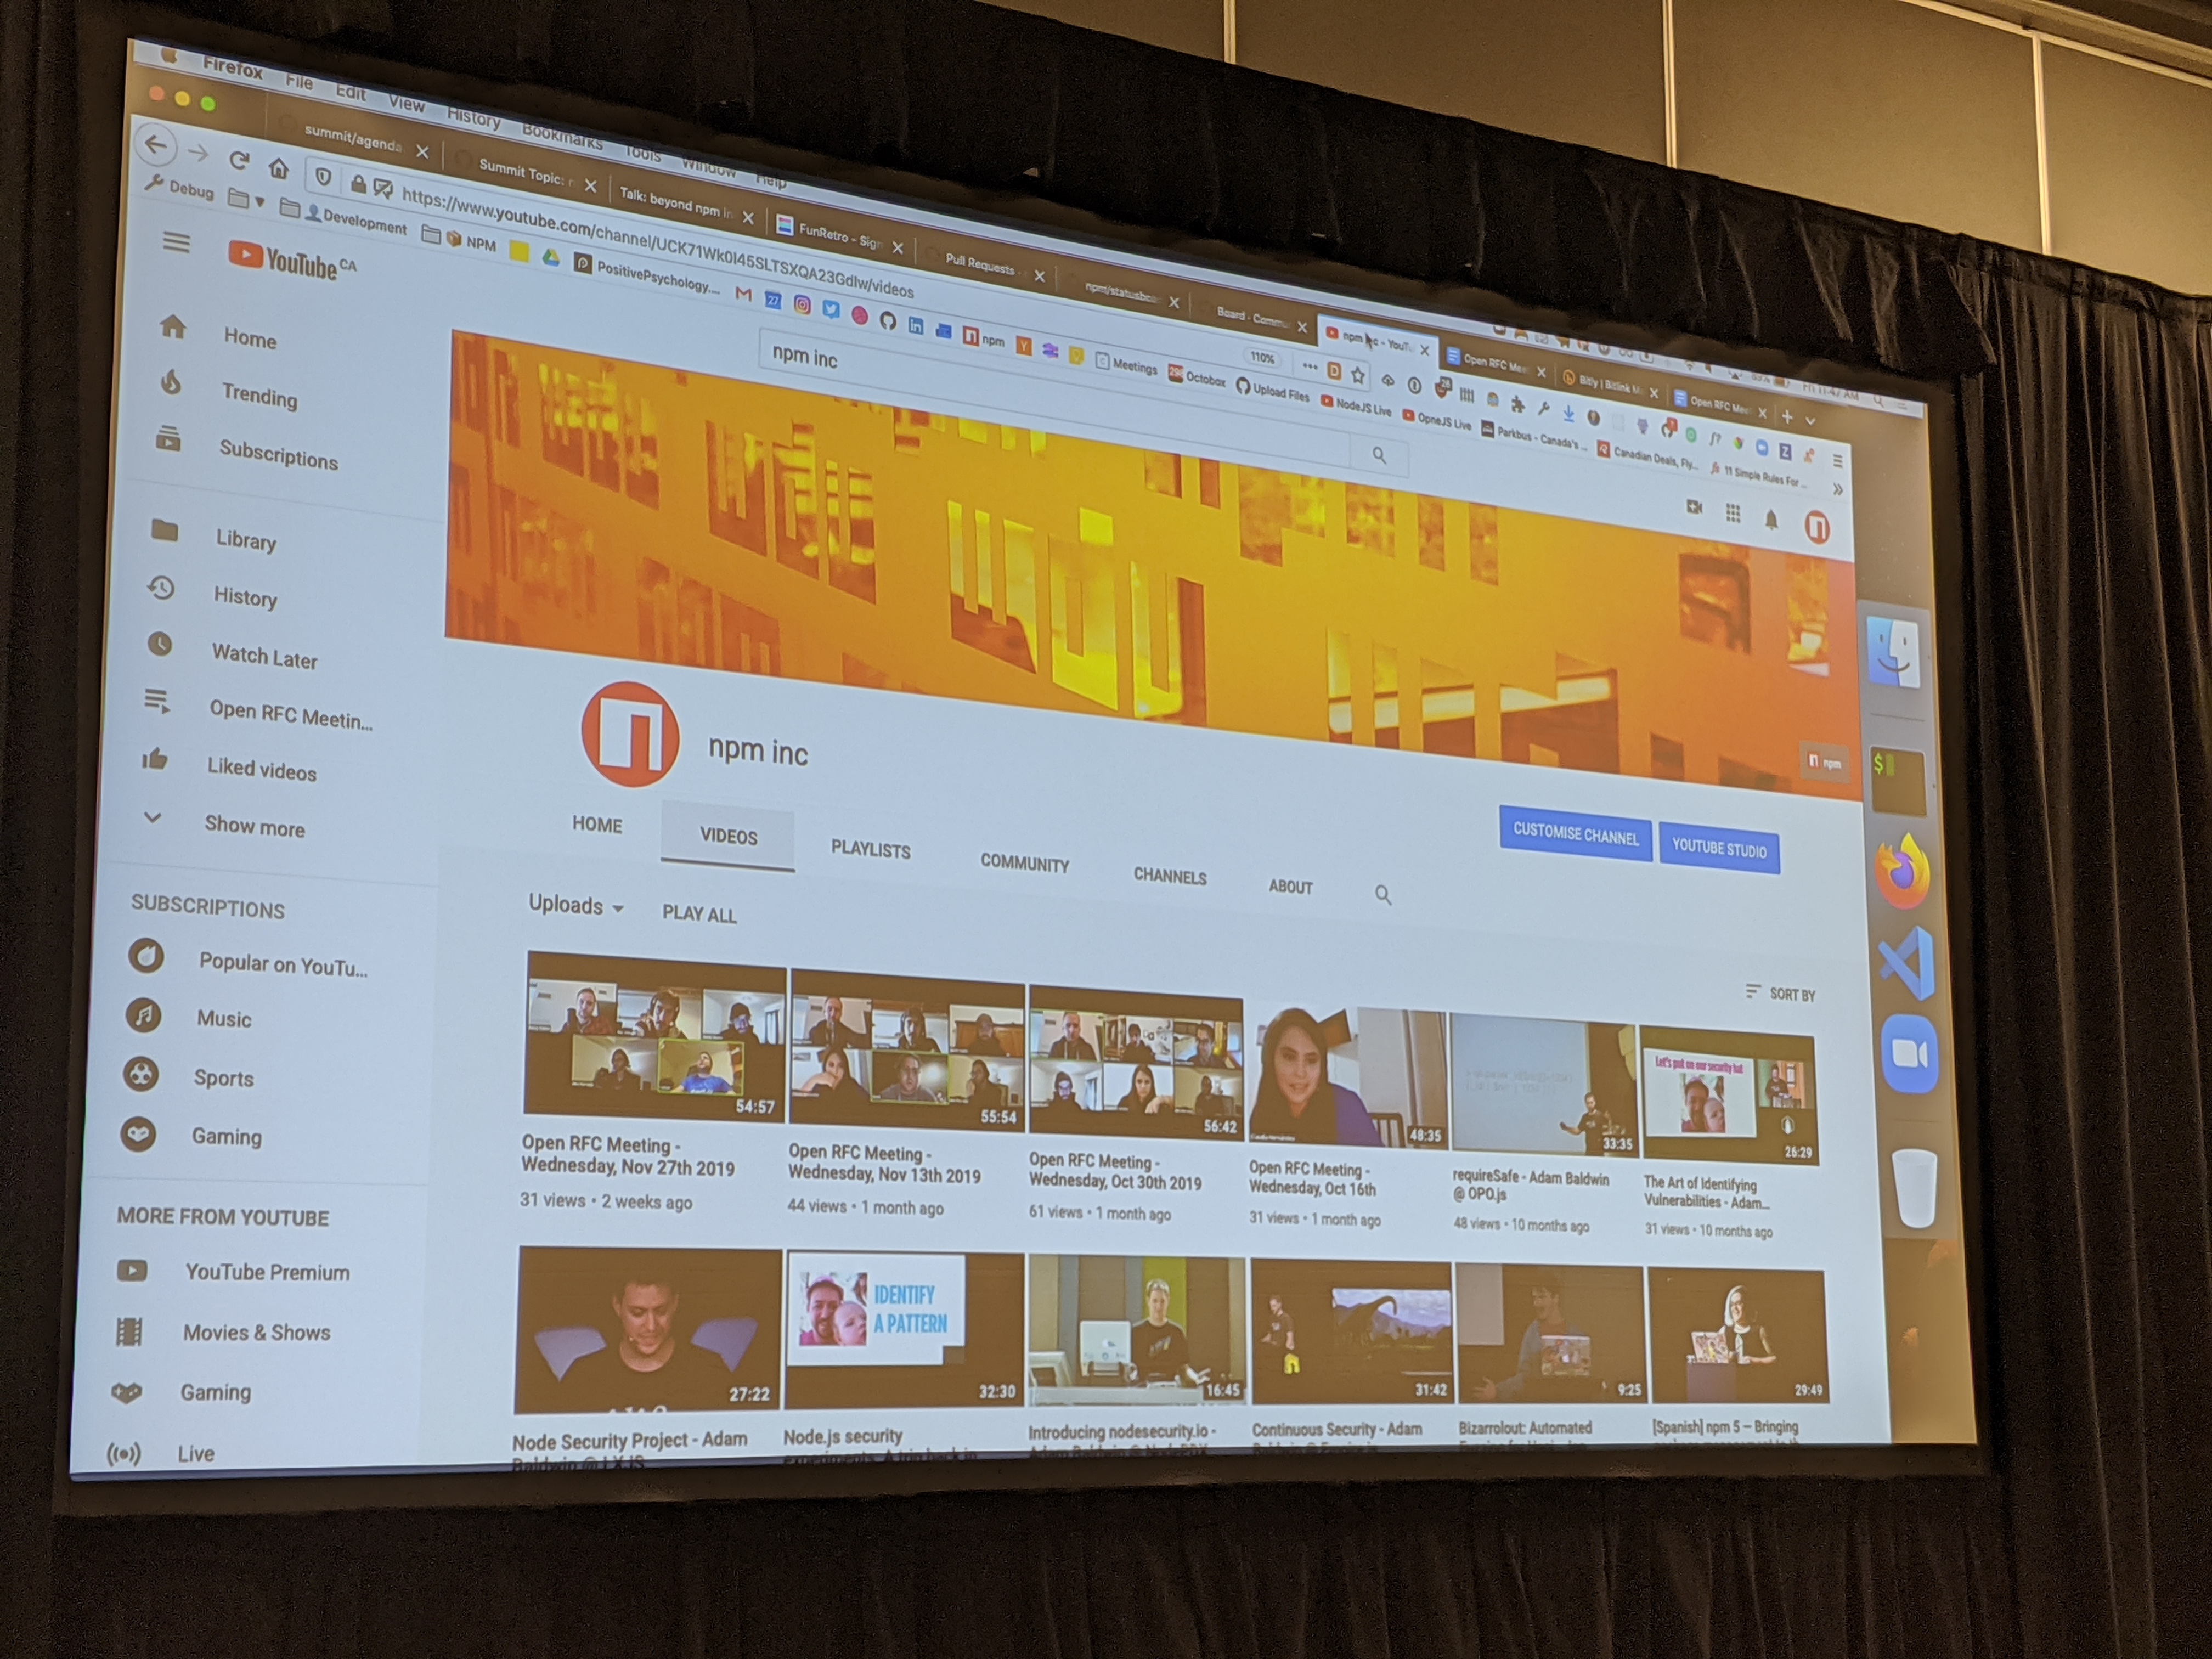Click the YOUTUBE STUDIO button
This screenshot has height=1659, width=2212.
[x=1720, y=848]
